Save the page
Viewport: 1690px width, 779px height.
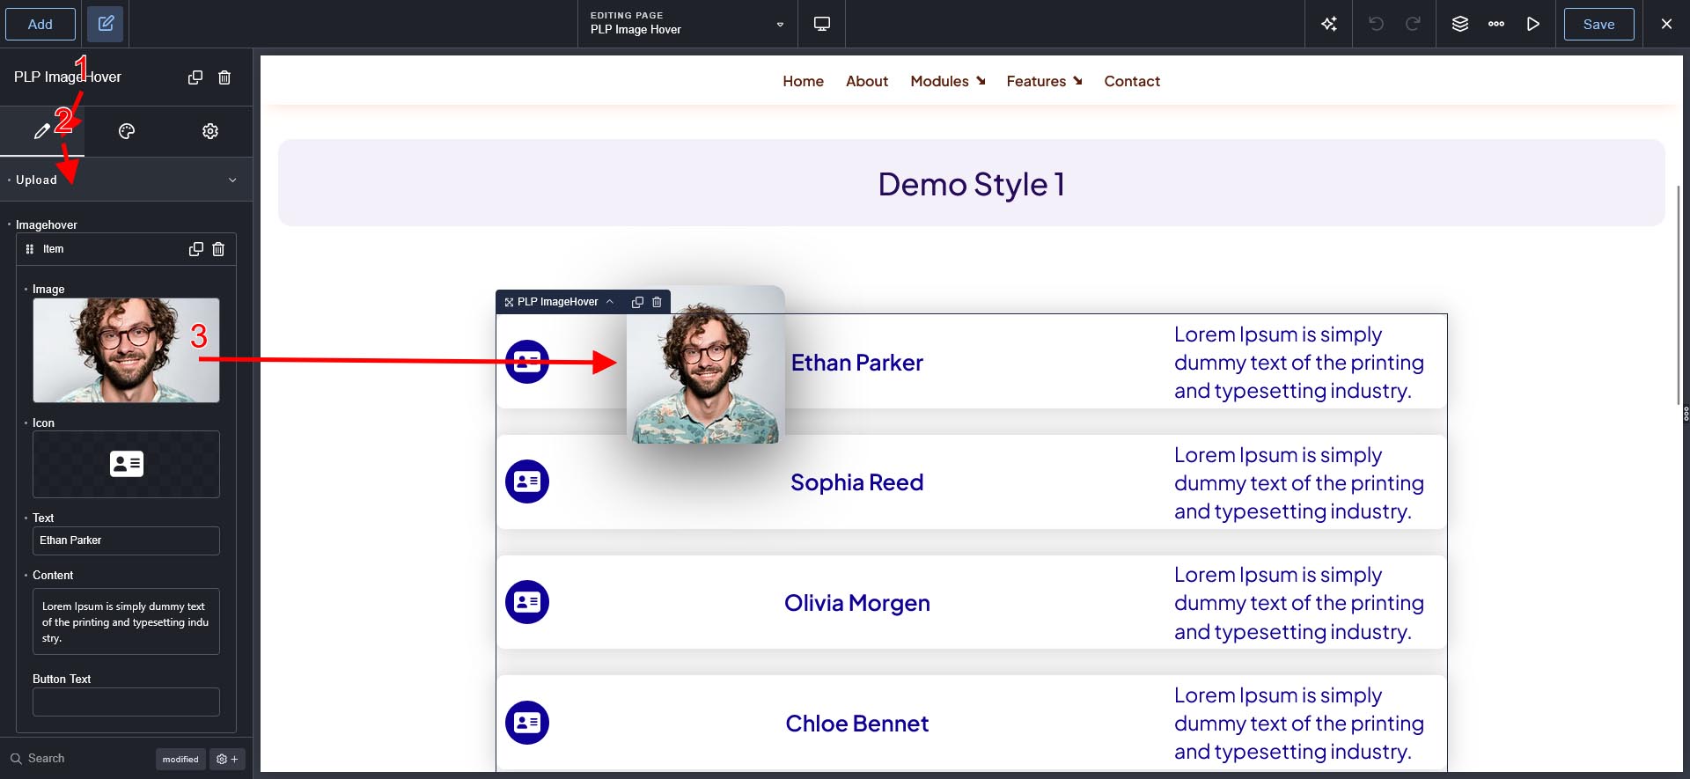pos(1598,24)
